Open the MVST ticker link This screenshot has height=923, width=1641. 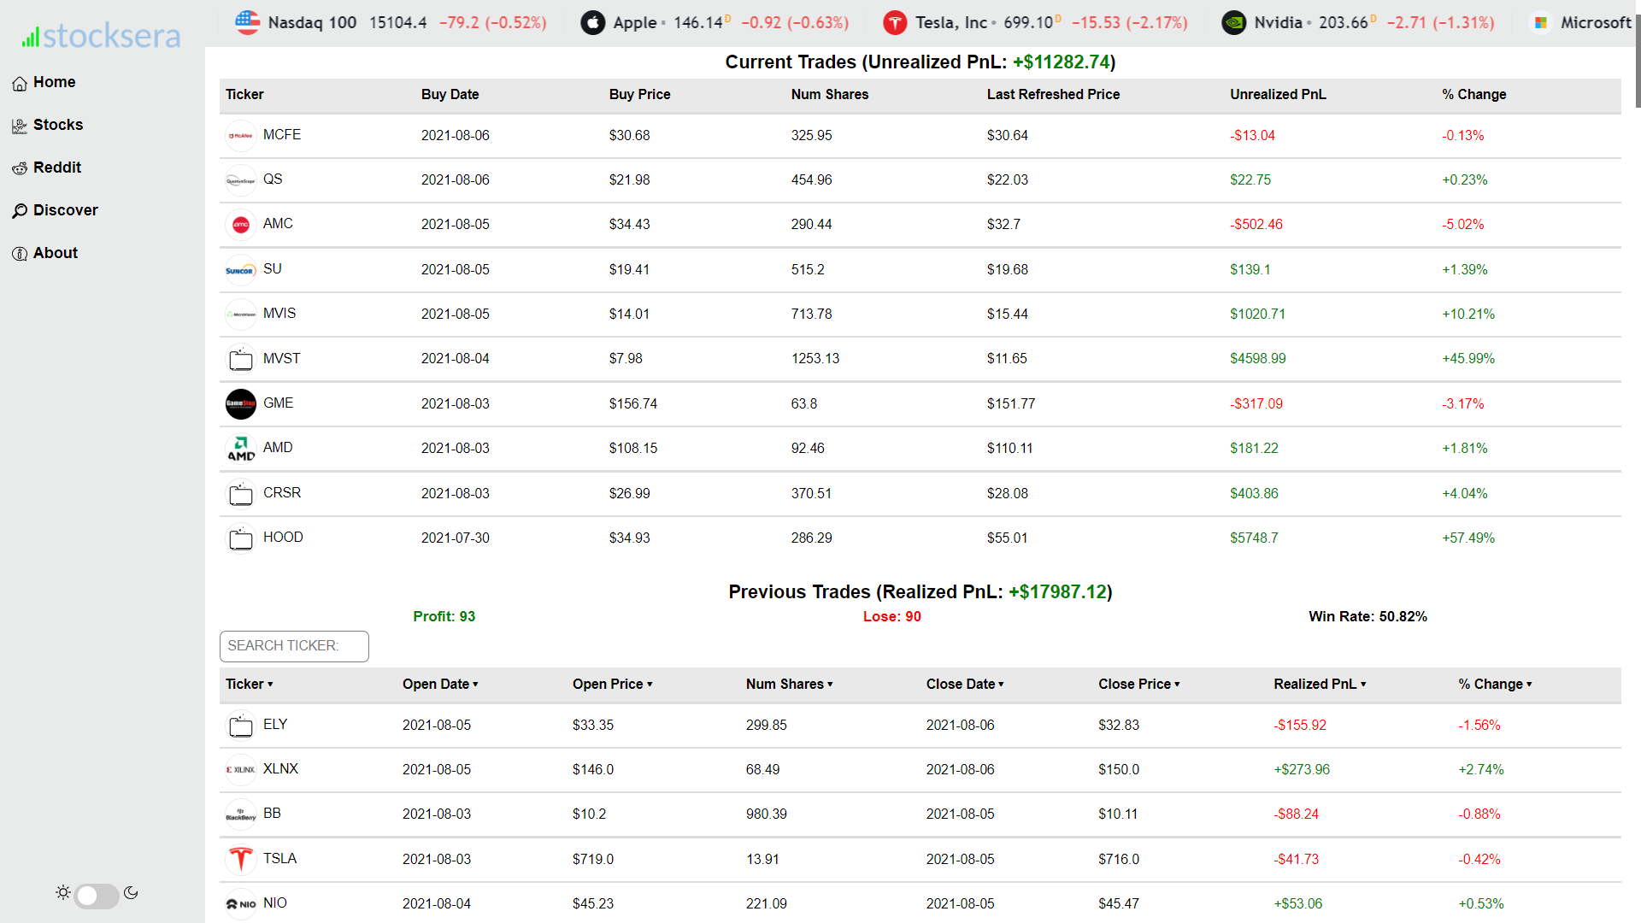pyautogui.click(x=281, y=359)
